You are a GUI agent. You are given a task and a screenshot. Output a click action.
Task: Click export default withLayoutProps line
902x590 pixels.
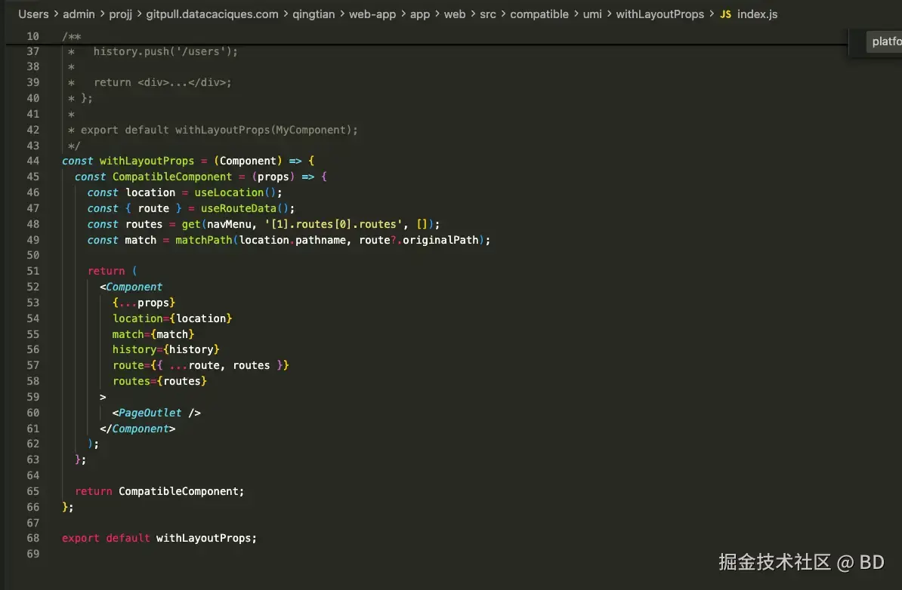pyautogui.click(x=159, y=538)
